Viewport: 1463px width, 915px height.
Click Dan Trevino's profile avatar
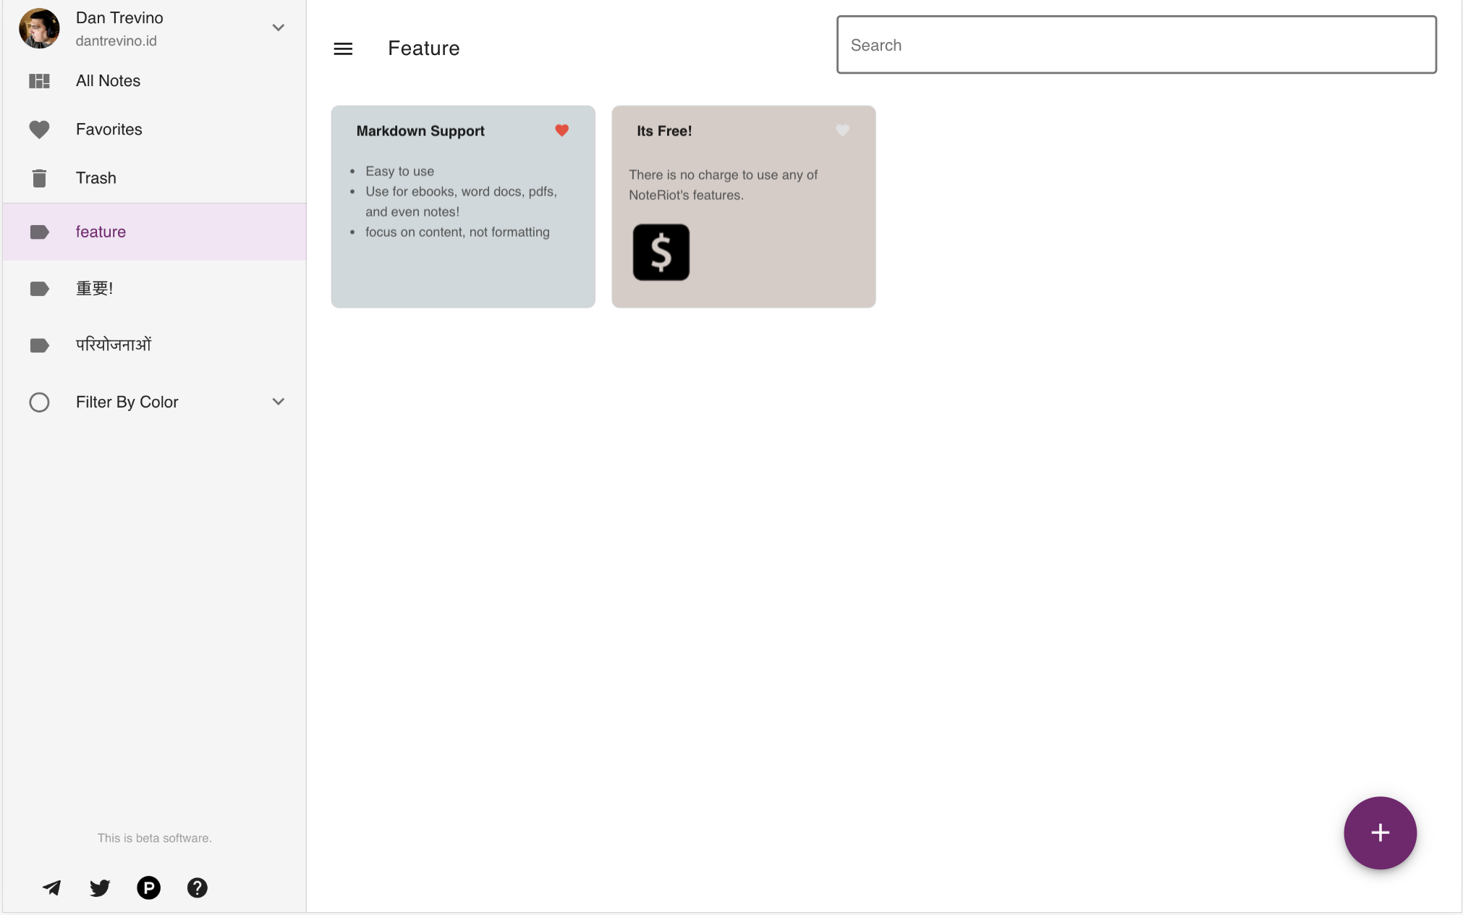[39, 28]
